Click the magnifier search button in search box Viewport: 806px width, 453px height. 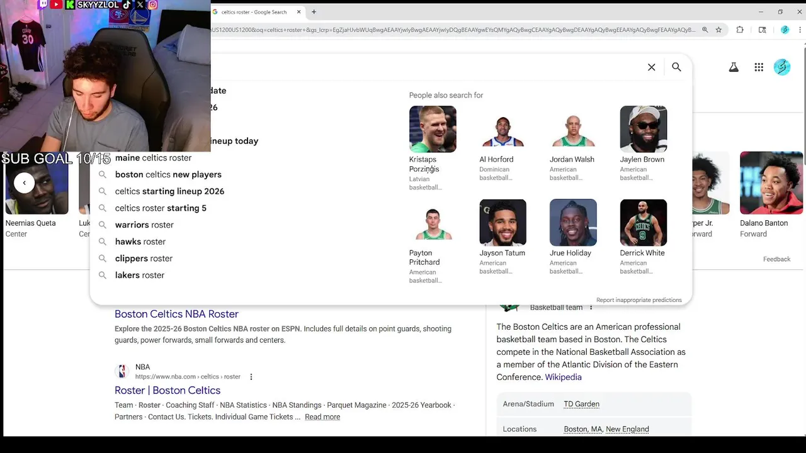click(676, 67)
